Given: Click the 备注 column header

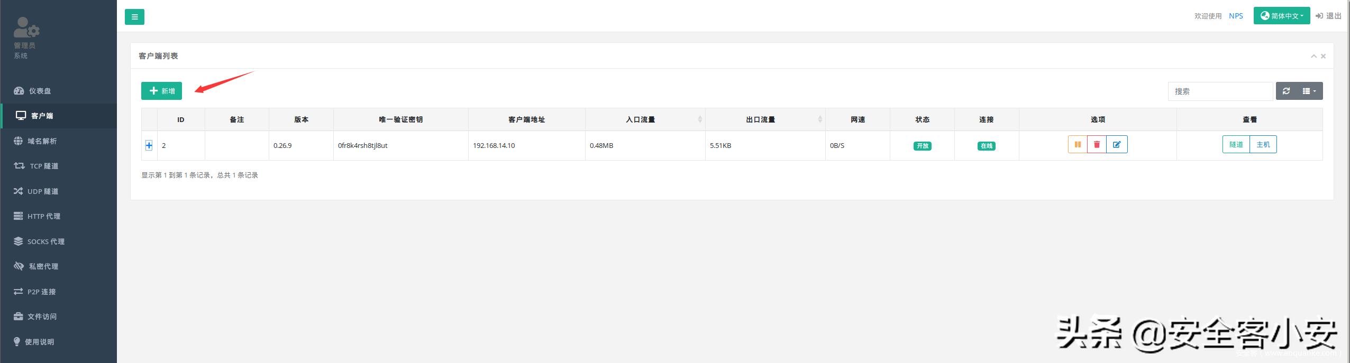Looking at the screenshot, I should [237, 119].
